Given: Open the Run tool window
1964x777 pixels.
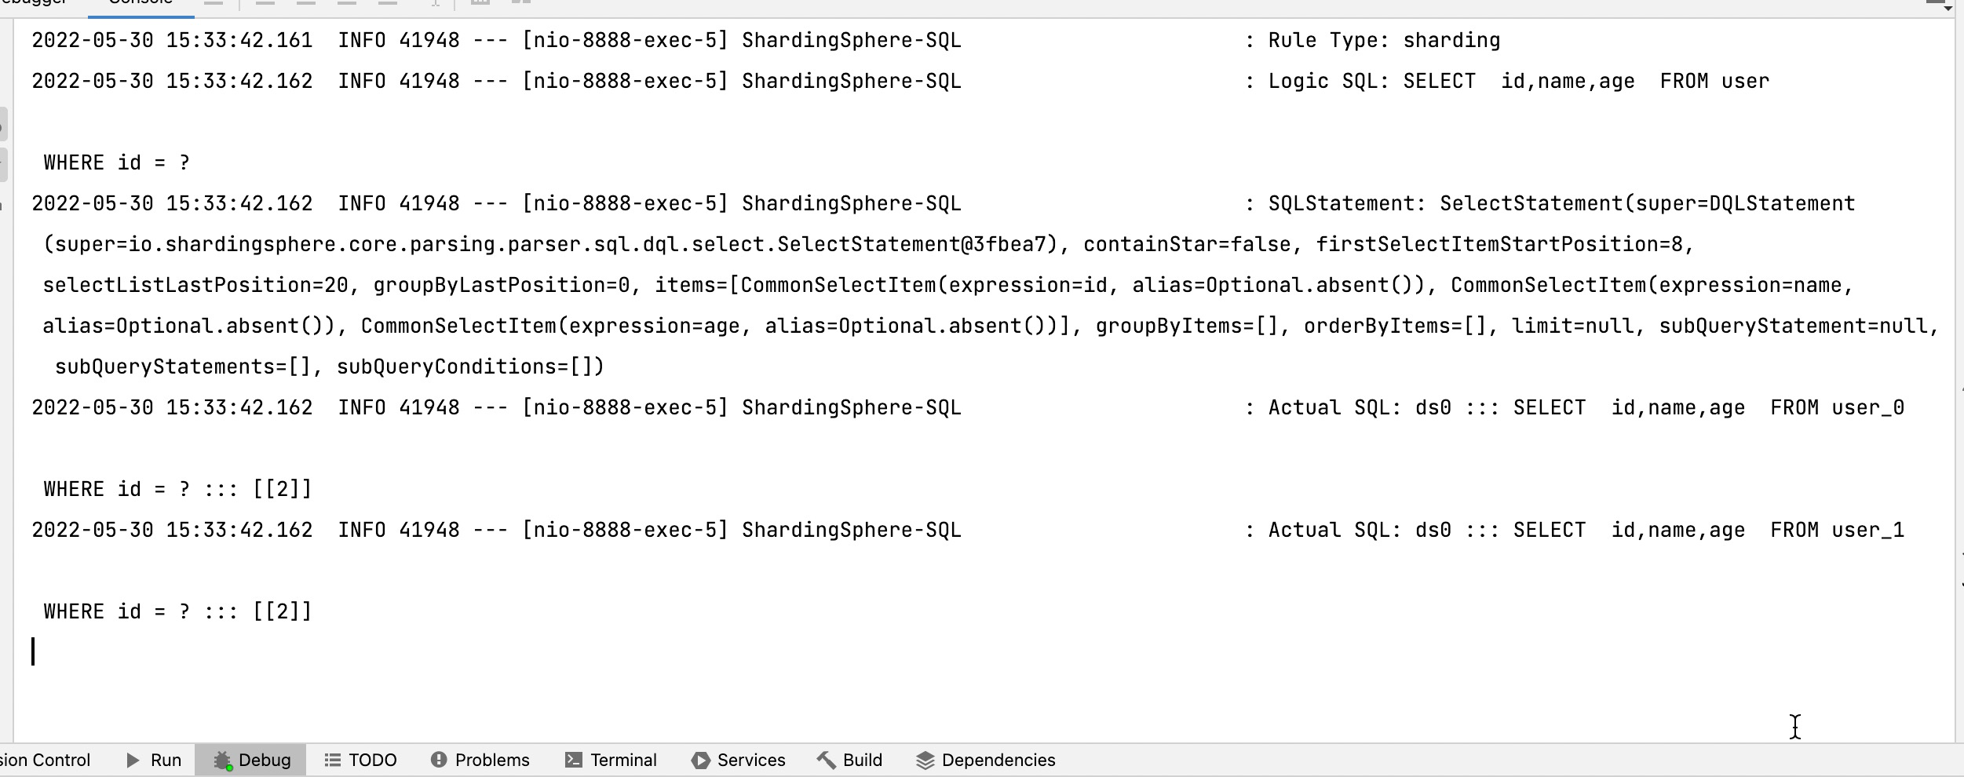Looking at the screenshot, I should coord(154,760).
